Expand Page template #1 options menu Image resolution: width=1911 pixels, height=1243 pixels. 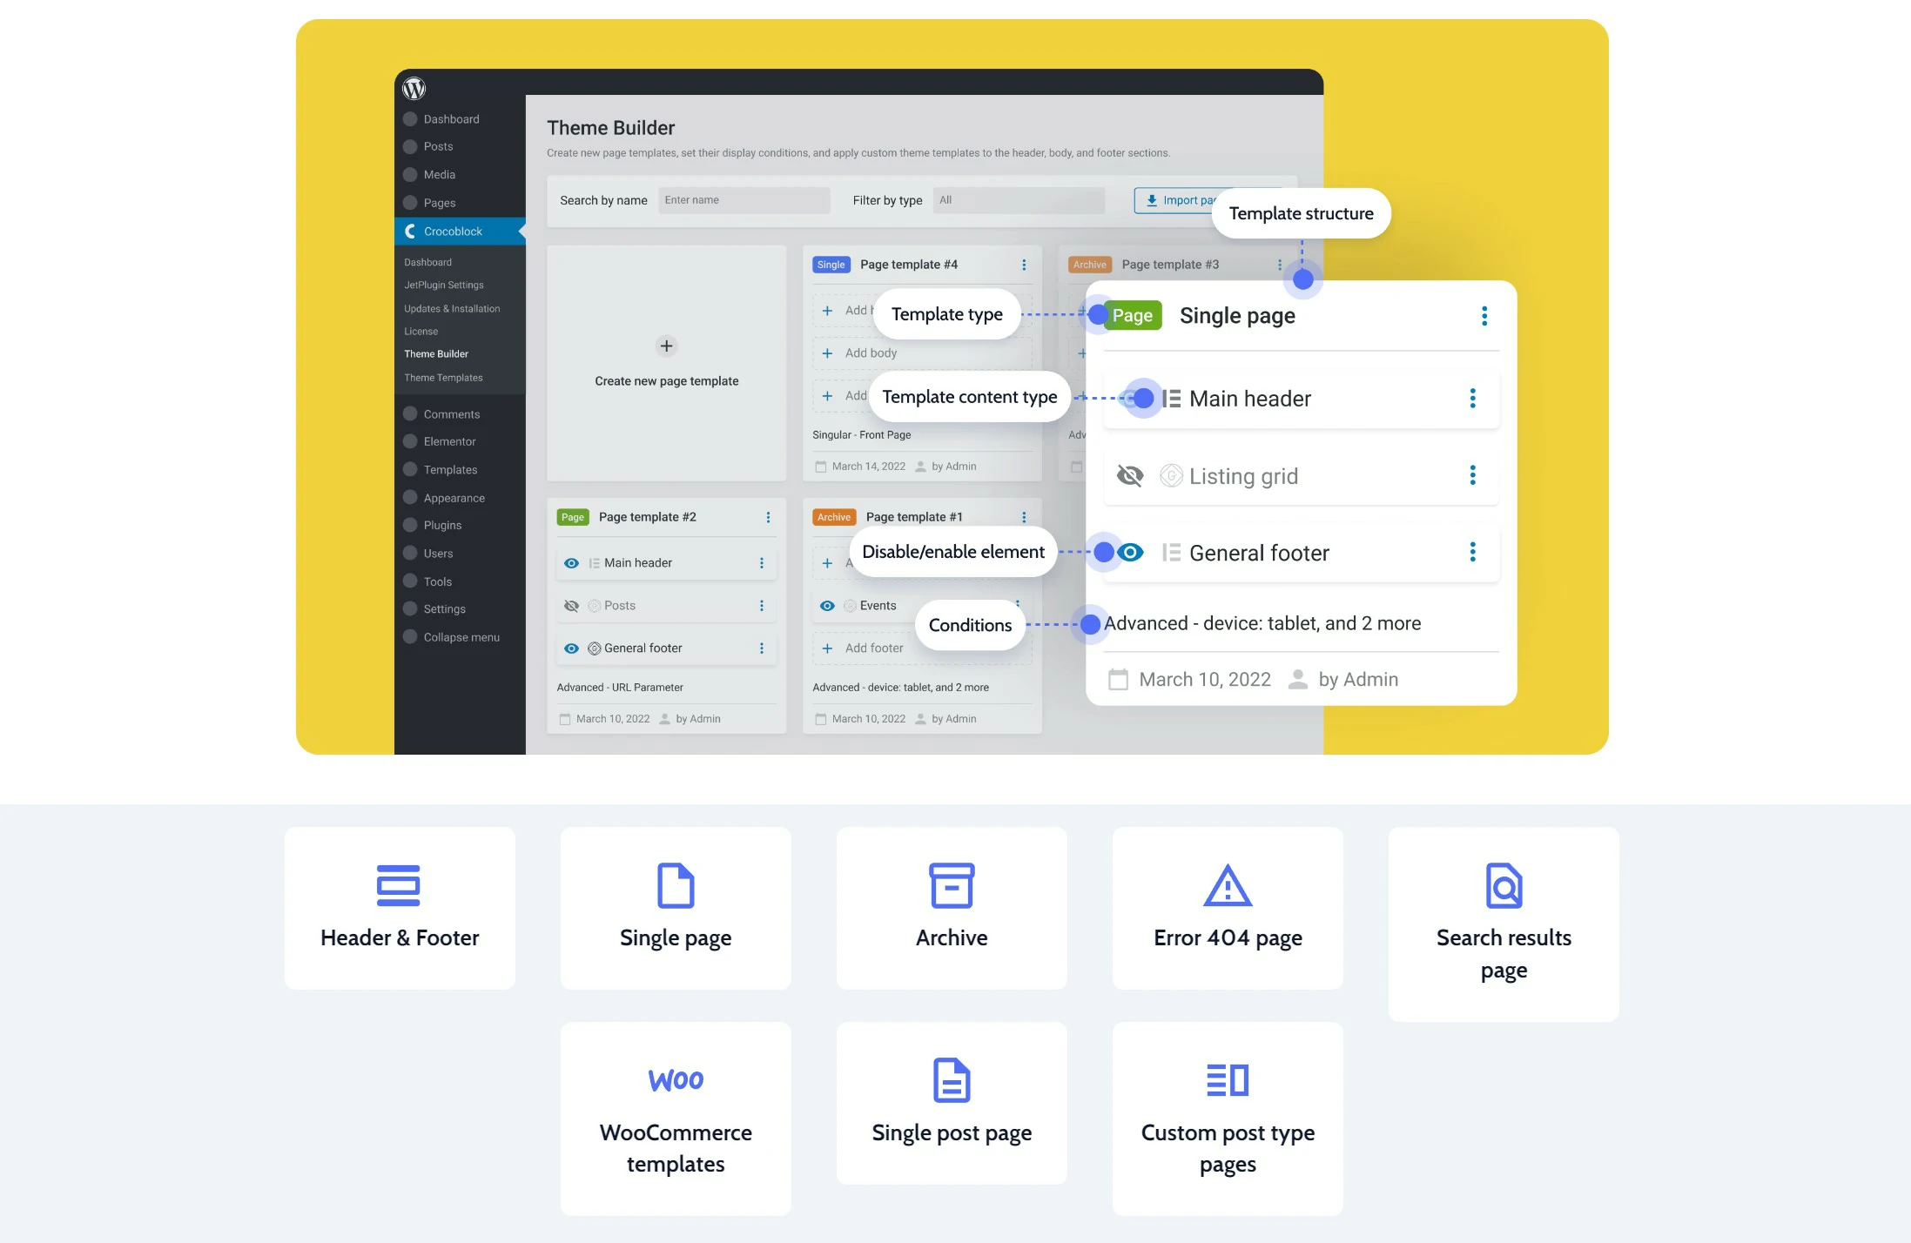(x=1024, y=516)
